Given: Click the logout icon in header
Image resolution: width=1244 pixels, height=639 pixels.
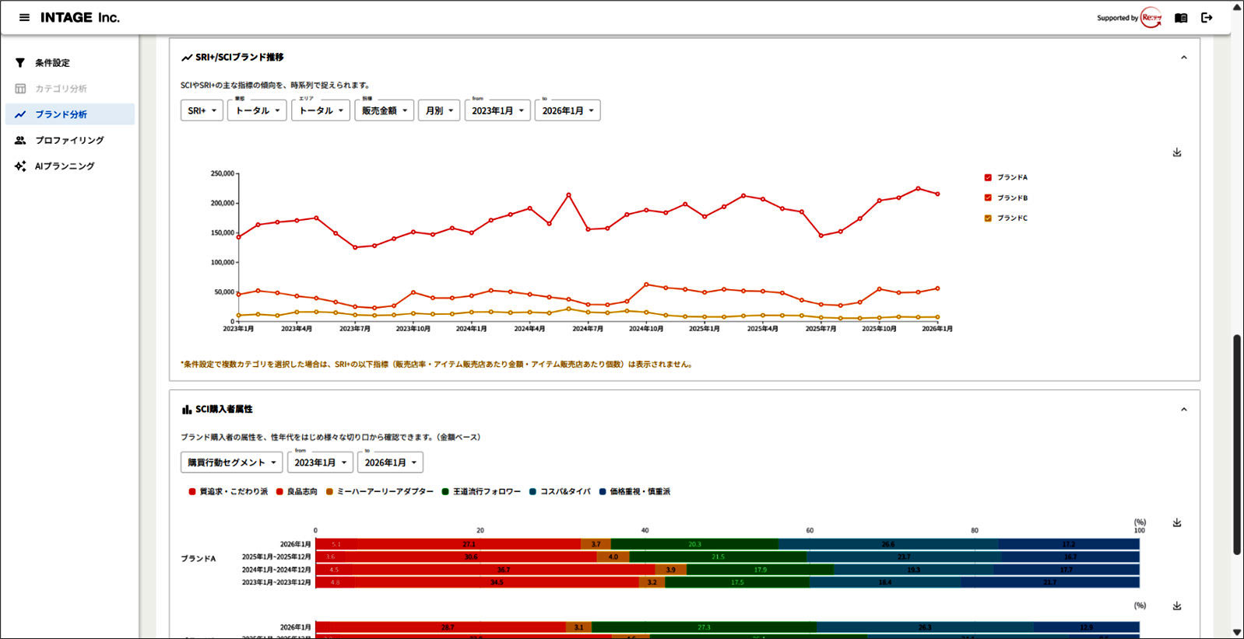Looking at the screenshot, I should [1207, 18].
